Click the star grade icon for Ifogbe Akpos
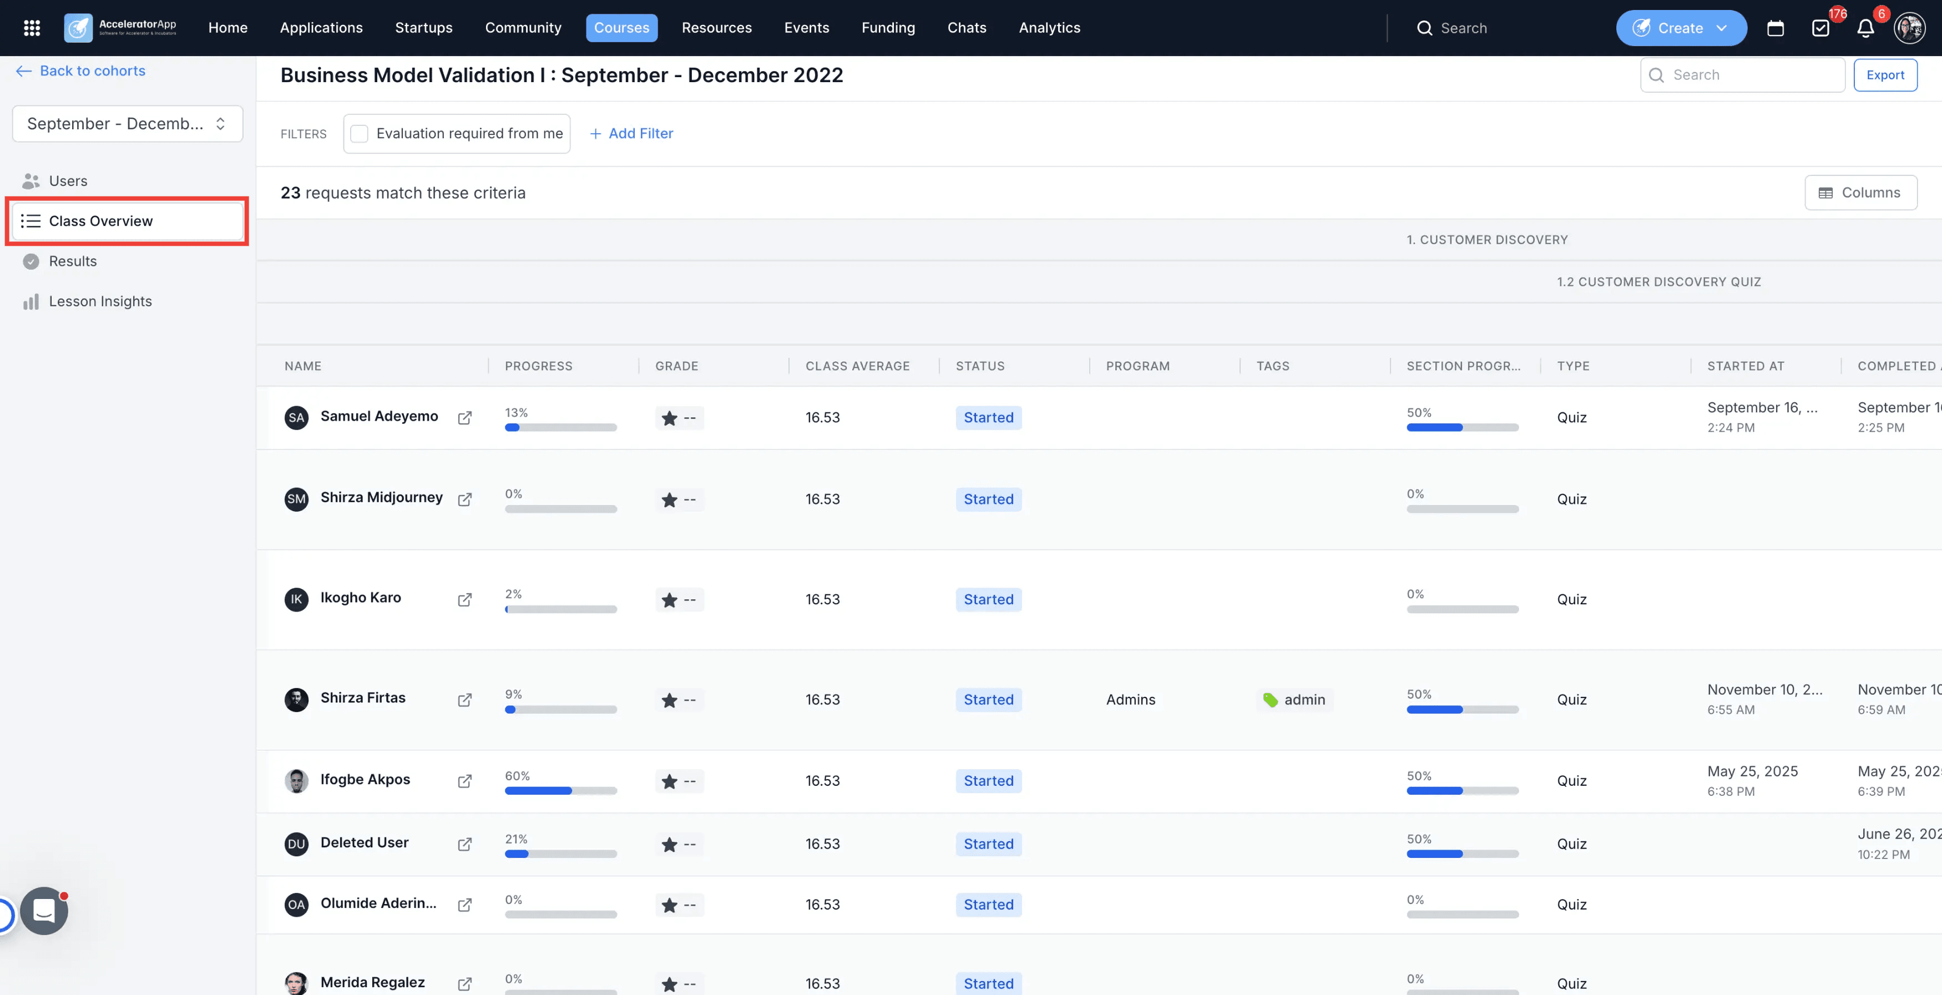This screenshot has width=1942, height=995. (x=670, y=781)
